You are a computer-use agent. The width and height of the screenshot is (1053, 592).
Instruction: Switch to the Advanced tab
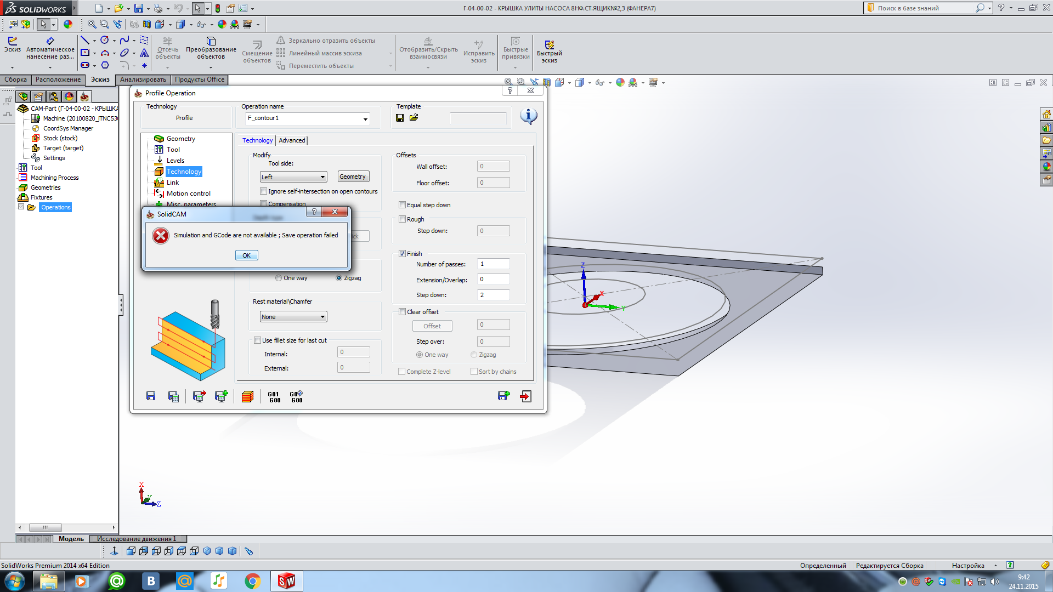(292, 140)
